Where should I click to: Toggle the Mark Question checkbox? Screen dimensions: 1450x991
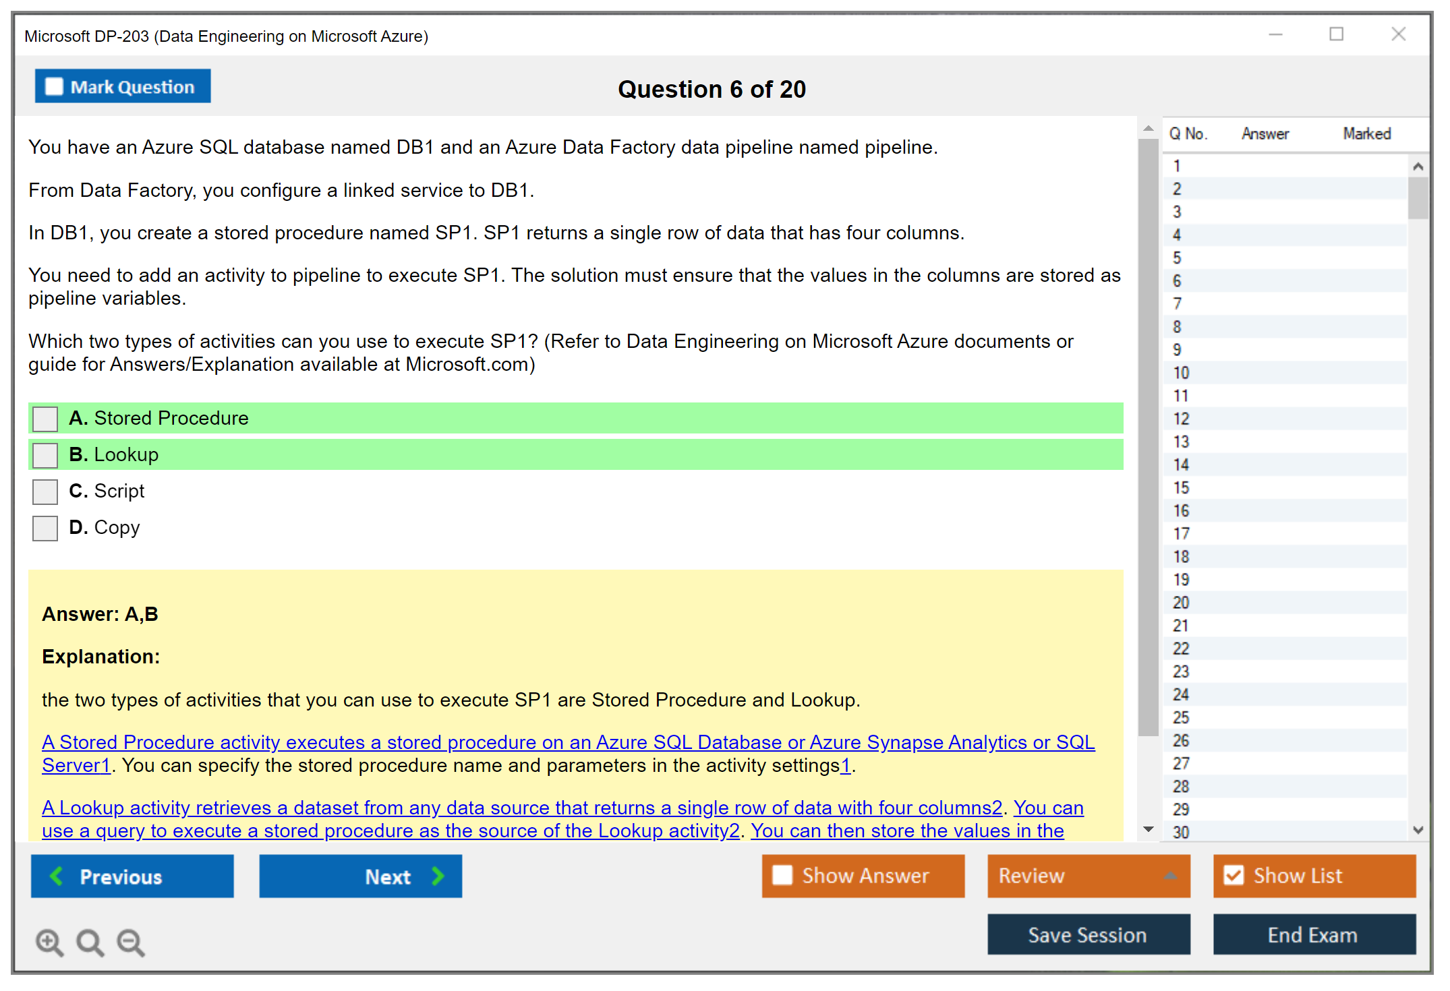[54, 87]
